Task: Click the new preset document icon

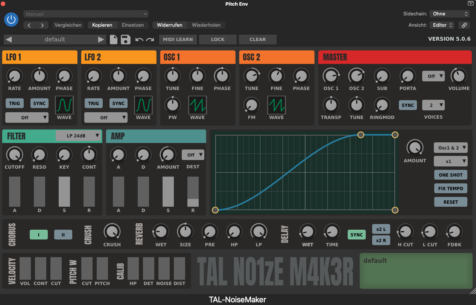Action: point(114,40)
